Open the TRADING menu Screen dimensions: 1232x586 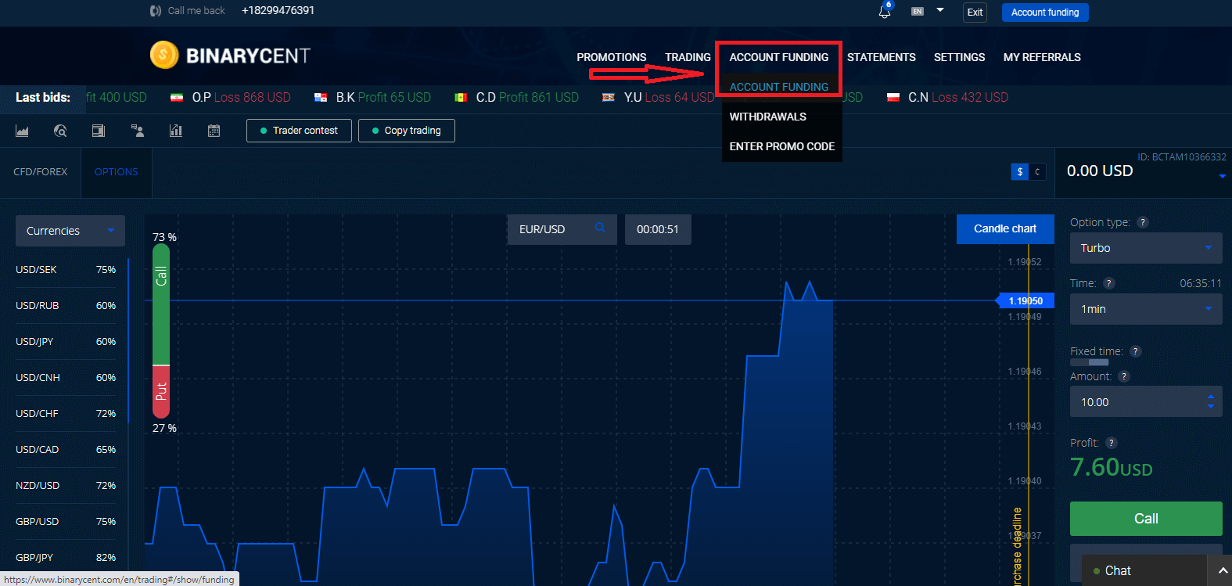pos(688,57)
